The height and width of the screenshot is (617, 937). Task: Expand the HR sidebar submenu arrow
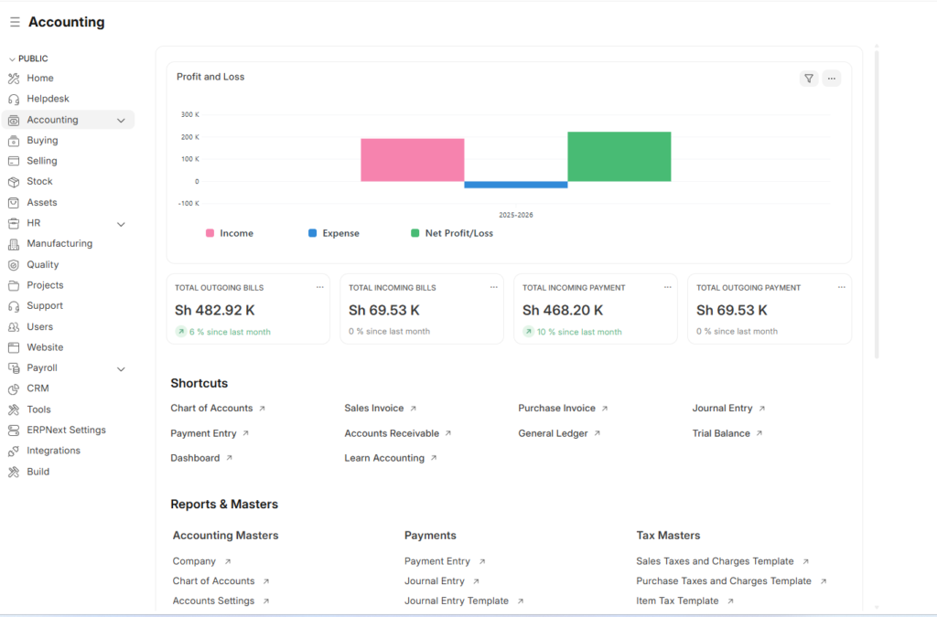point(121,224)
